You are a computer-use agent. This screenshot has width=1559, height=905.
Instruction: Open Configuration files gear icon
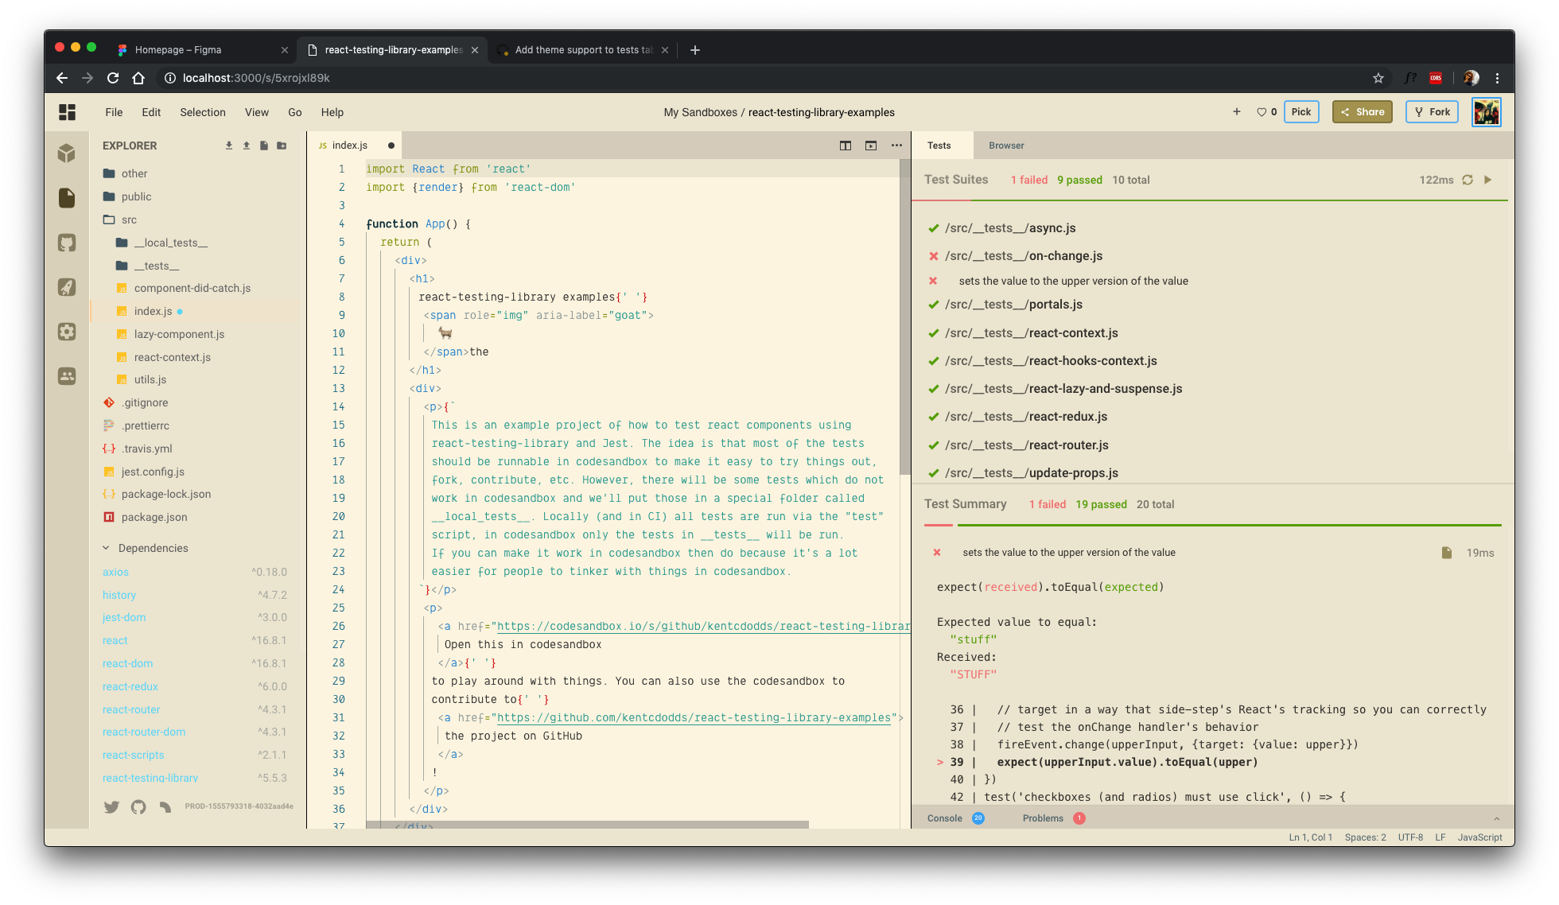tap(67, 332)
